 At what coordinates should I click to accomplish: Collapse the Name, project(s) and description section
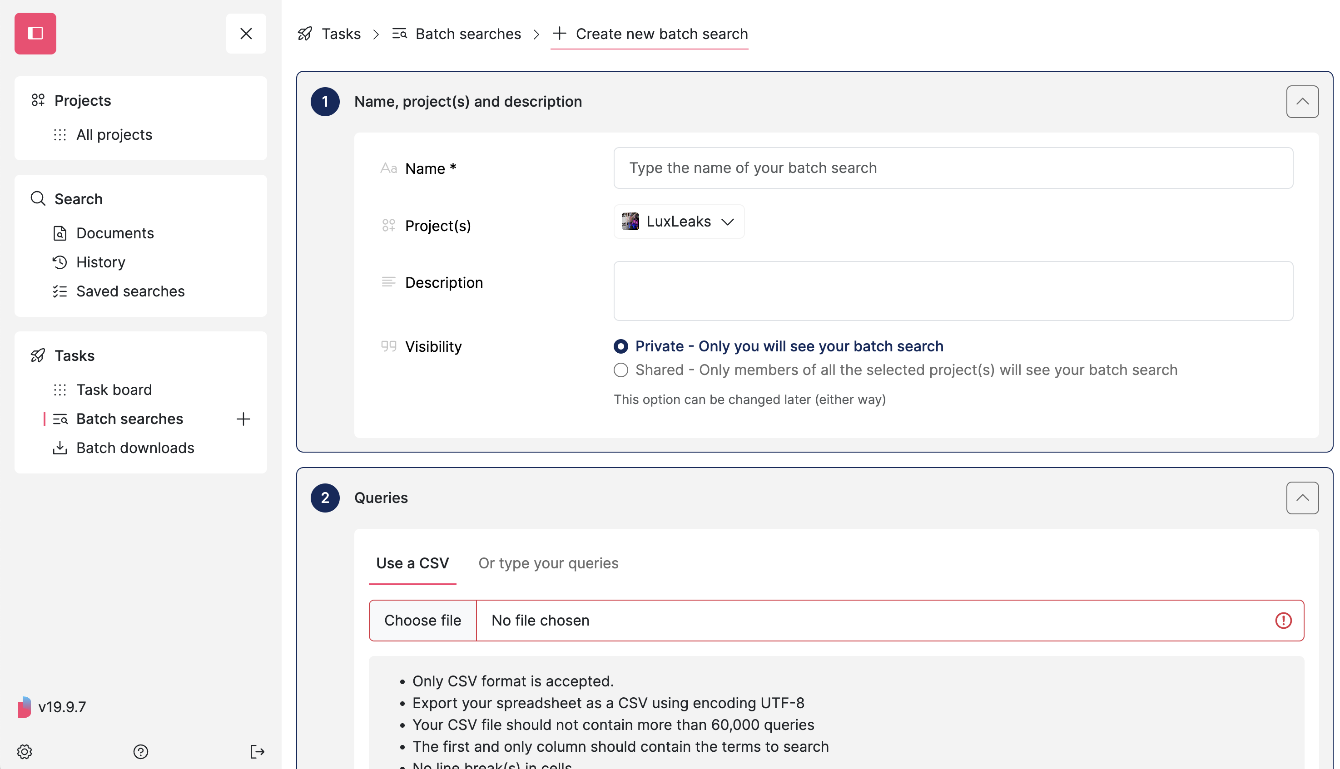tap(1302, 101)
